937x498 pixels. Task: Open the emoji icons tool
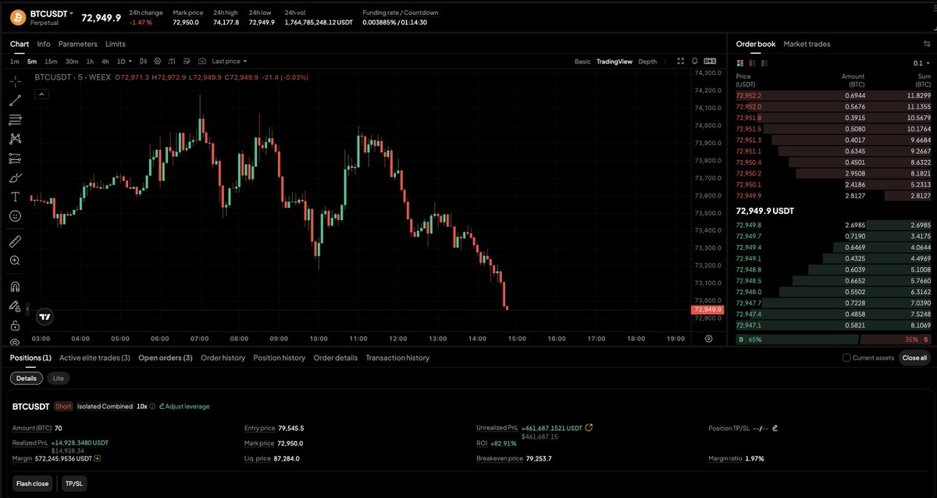[15, 215]
